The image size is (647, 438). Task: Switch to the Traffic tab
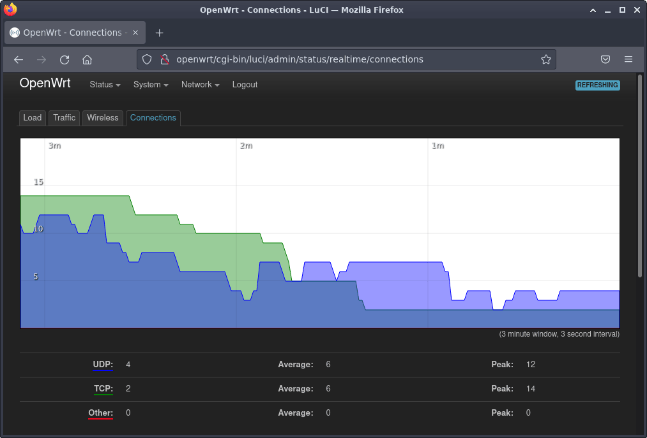pos(65,118)
